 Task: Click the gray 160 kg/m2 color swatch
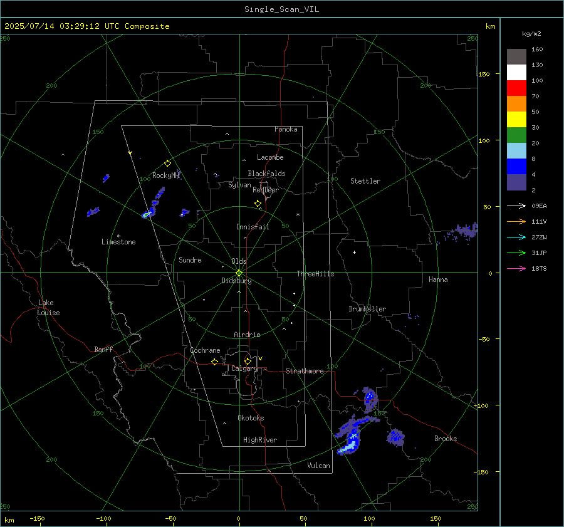(516, 57)
